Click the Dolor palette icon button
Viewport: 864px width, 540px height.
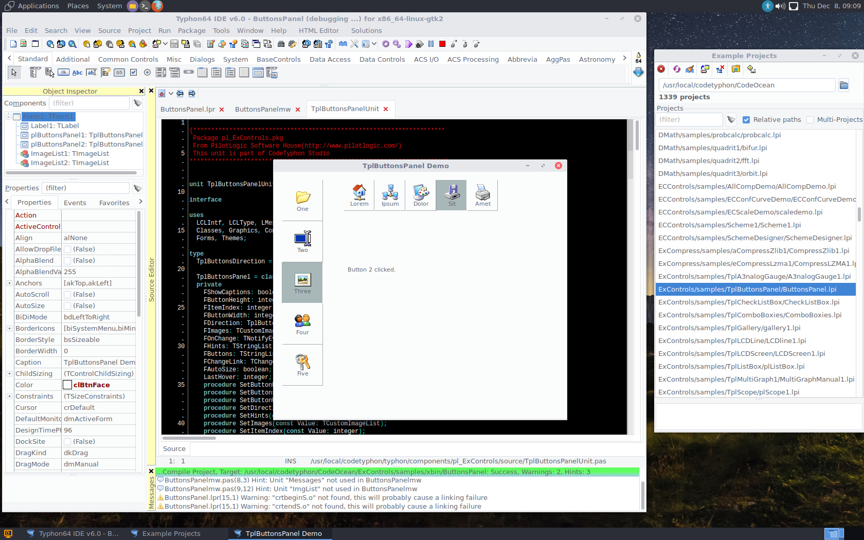point(421,195)
